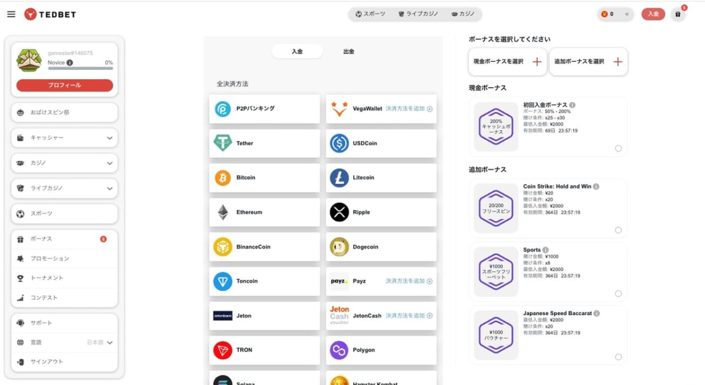Image resolution: width=705 pixels, height=385 pixels.
Task: Select the Litecoin icon
Action: pos(339,178)
